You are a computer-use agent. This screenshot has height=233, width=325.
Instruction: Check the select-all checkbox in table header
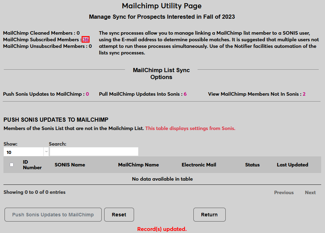point(11,165)
